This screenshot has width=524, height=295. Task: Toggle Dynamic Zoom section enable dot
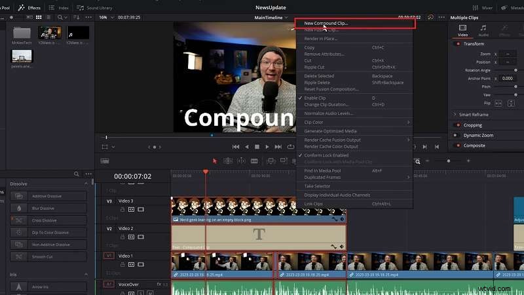[455, 136]
